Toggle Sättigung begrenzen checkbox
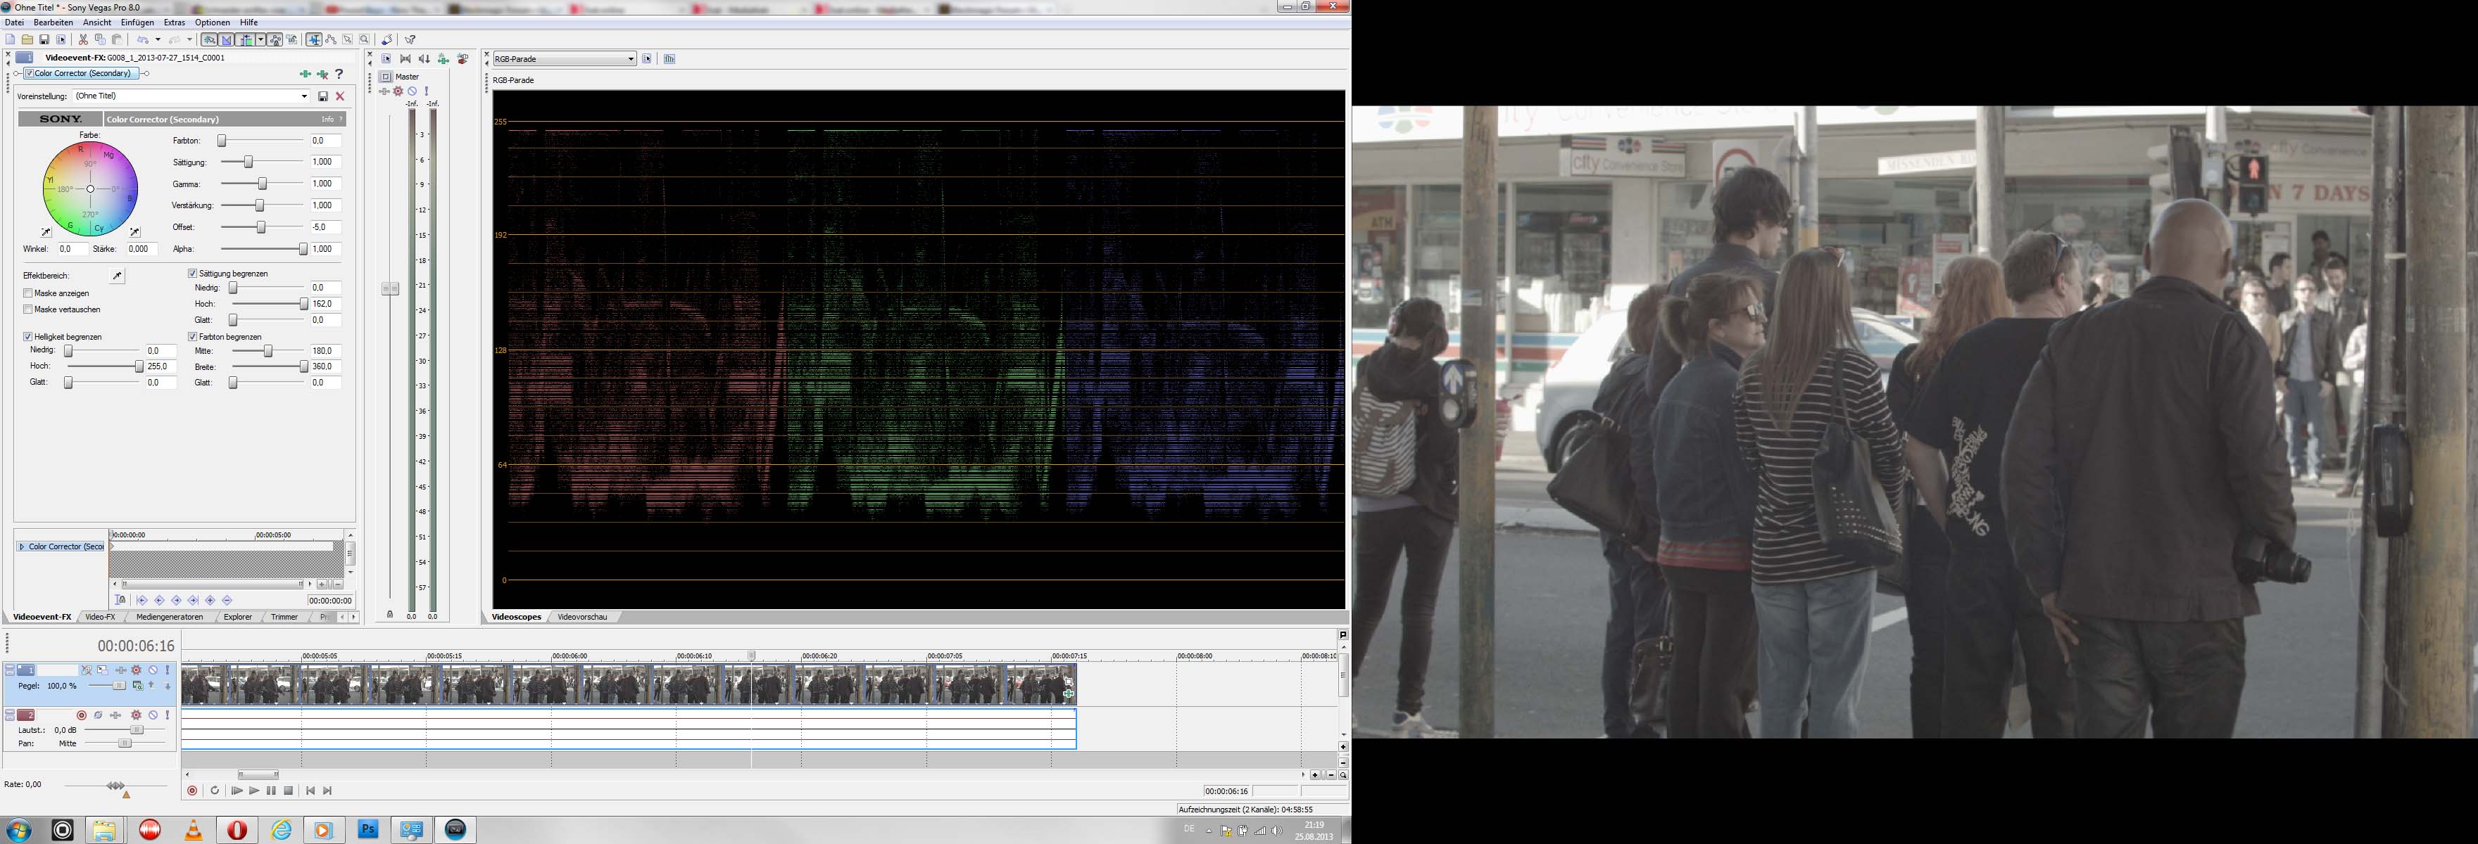This screenshot has width=2478, height=844. [x=192, y=273]
